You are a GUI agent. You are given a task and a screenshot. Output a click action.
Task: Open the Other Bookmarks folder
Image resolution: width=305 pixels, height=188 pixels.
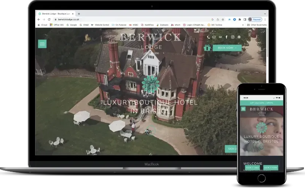coord(257,25)
